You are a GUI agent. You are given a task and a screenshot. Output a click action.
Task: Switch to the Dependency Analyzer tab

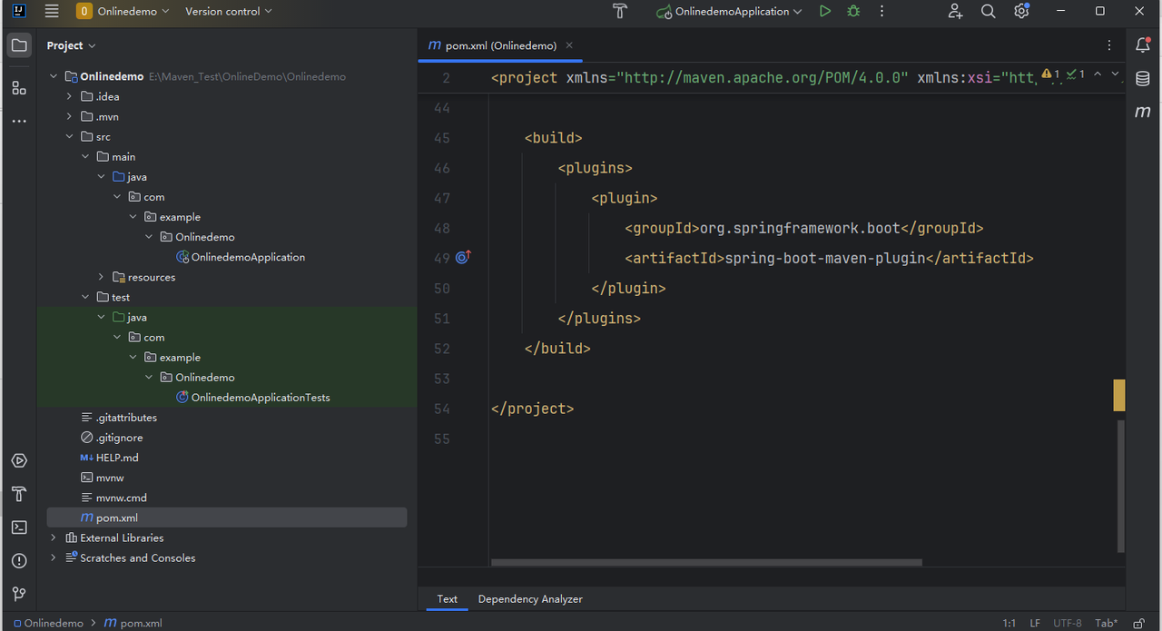coord(530,599)
